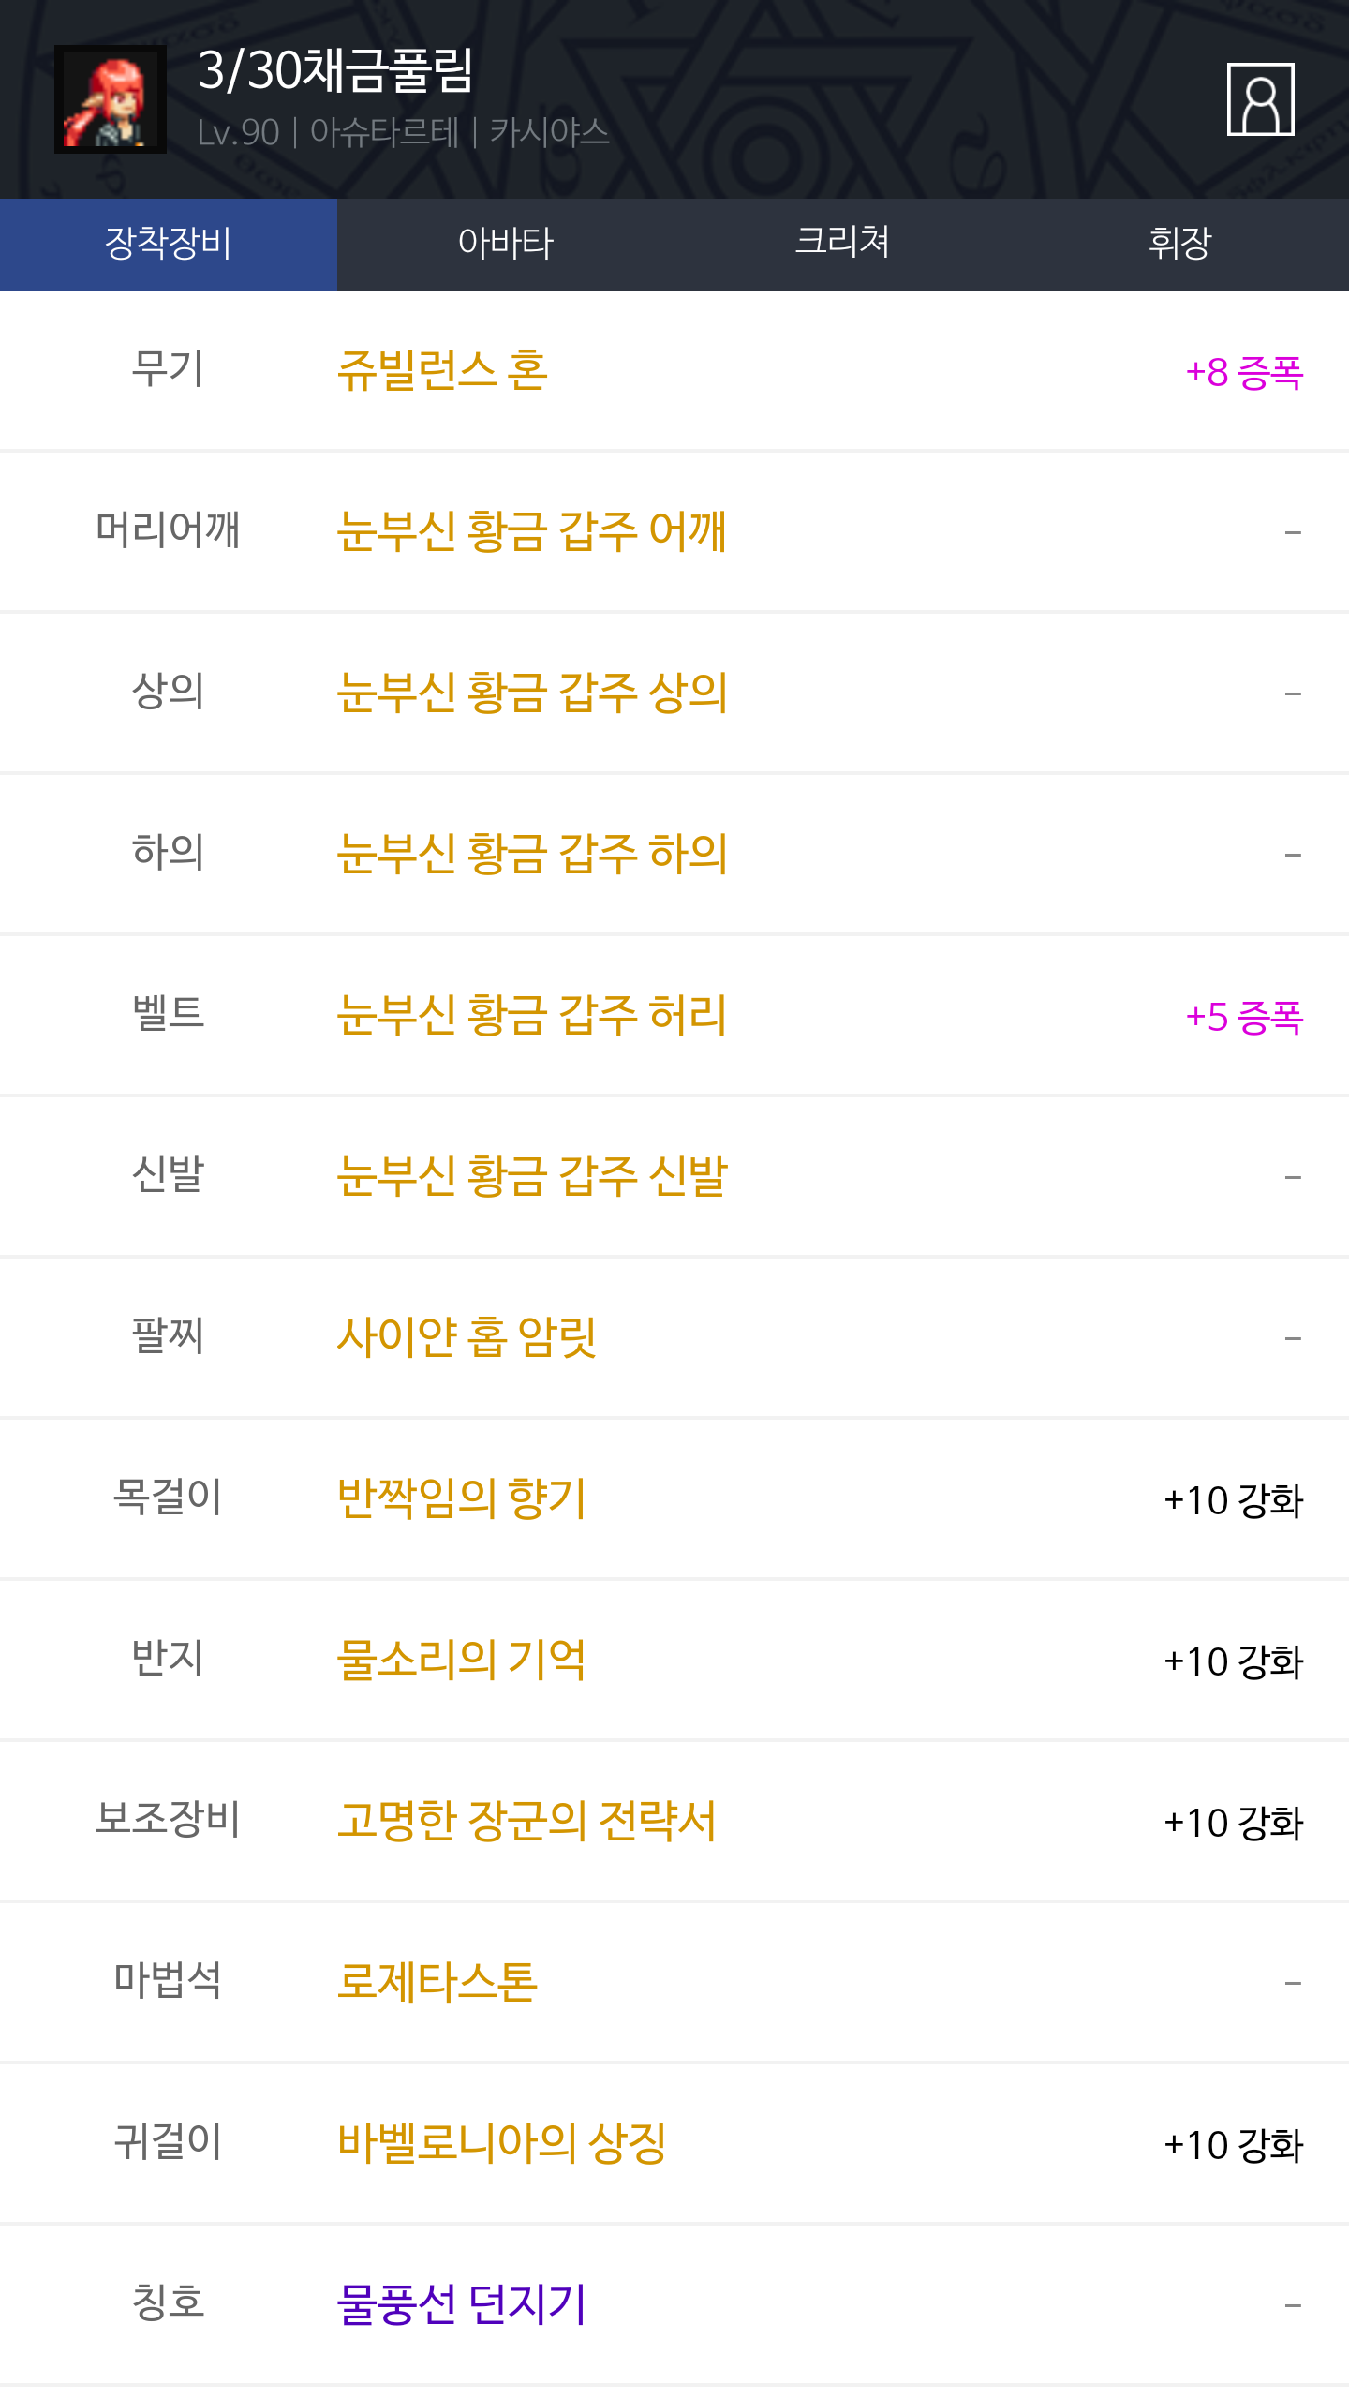Open bracelet item 사이얀 홉 암릿

coord(466,1337)
